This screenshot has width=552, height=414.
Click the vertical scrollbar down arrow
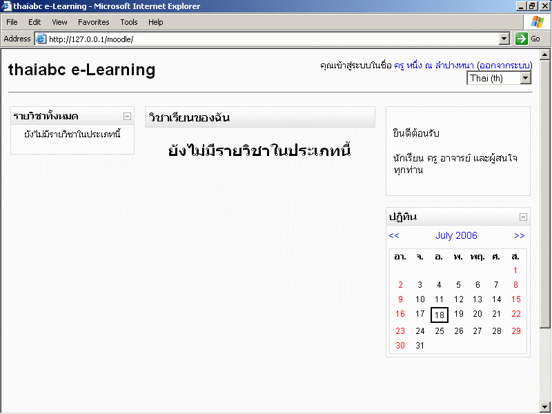pyautogui.click(x=545, y=406)
